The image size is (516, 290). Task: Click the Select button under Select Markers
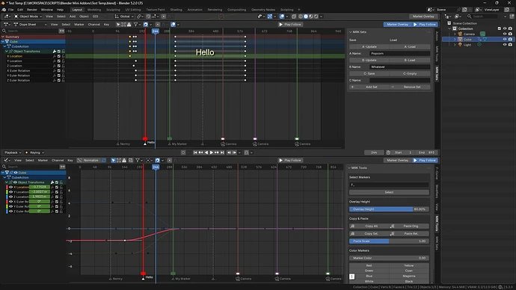tap(389, 192)
